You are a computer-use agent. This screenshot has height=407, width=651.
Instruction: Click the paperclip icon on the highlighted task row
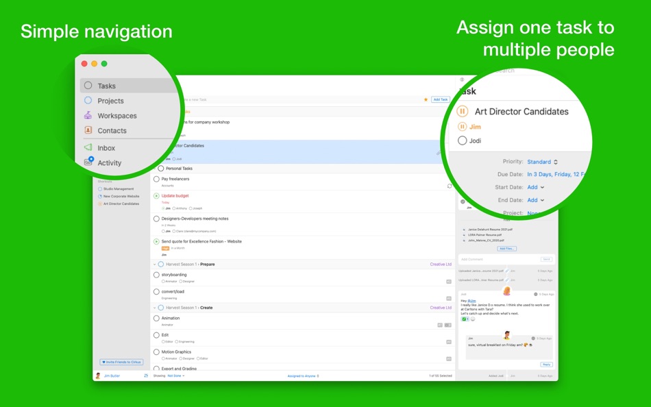coord(438,153)
